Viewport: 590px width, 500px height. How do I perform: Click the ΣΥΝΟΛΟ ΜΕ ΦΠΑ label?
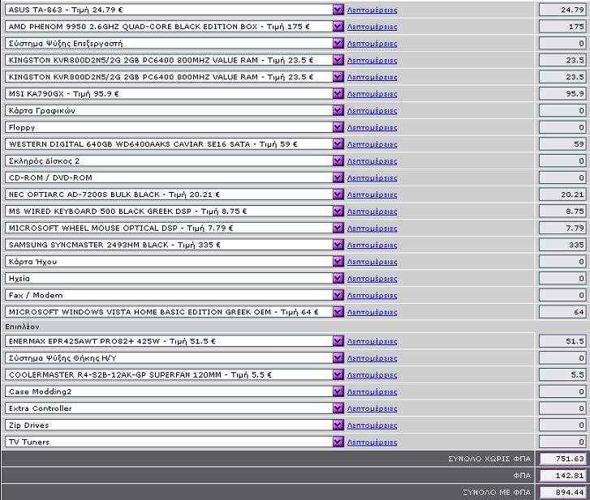(497, 492)
